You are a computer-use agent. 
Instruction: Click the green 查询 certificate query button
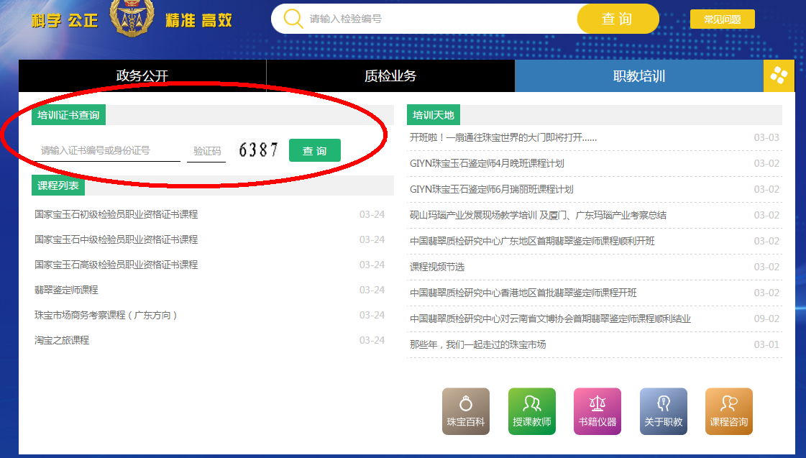314,150
